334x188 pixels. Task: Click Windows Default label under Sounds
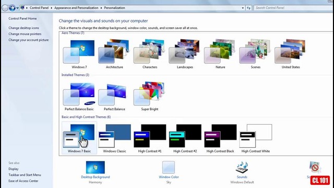point(242,182)
